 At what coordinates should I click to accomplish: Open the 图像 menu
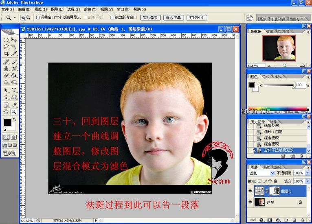point(41,9)
